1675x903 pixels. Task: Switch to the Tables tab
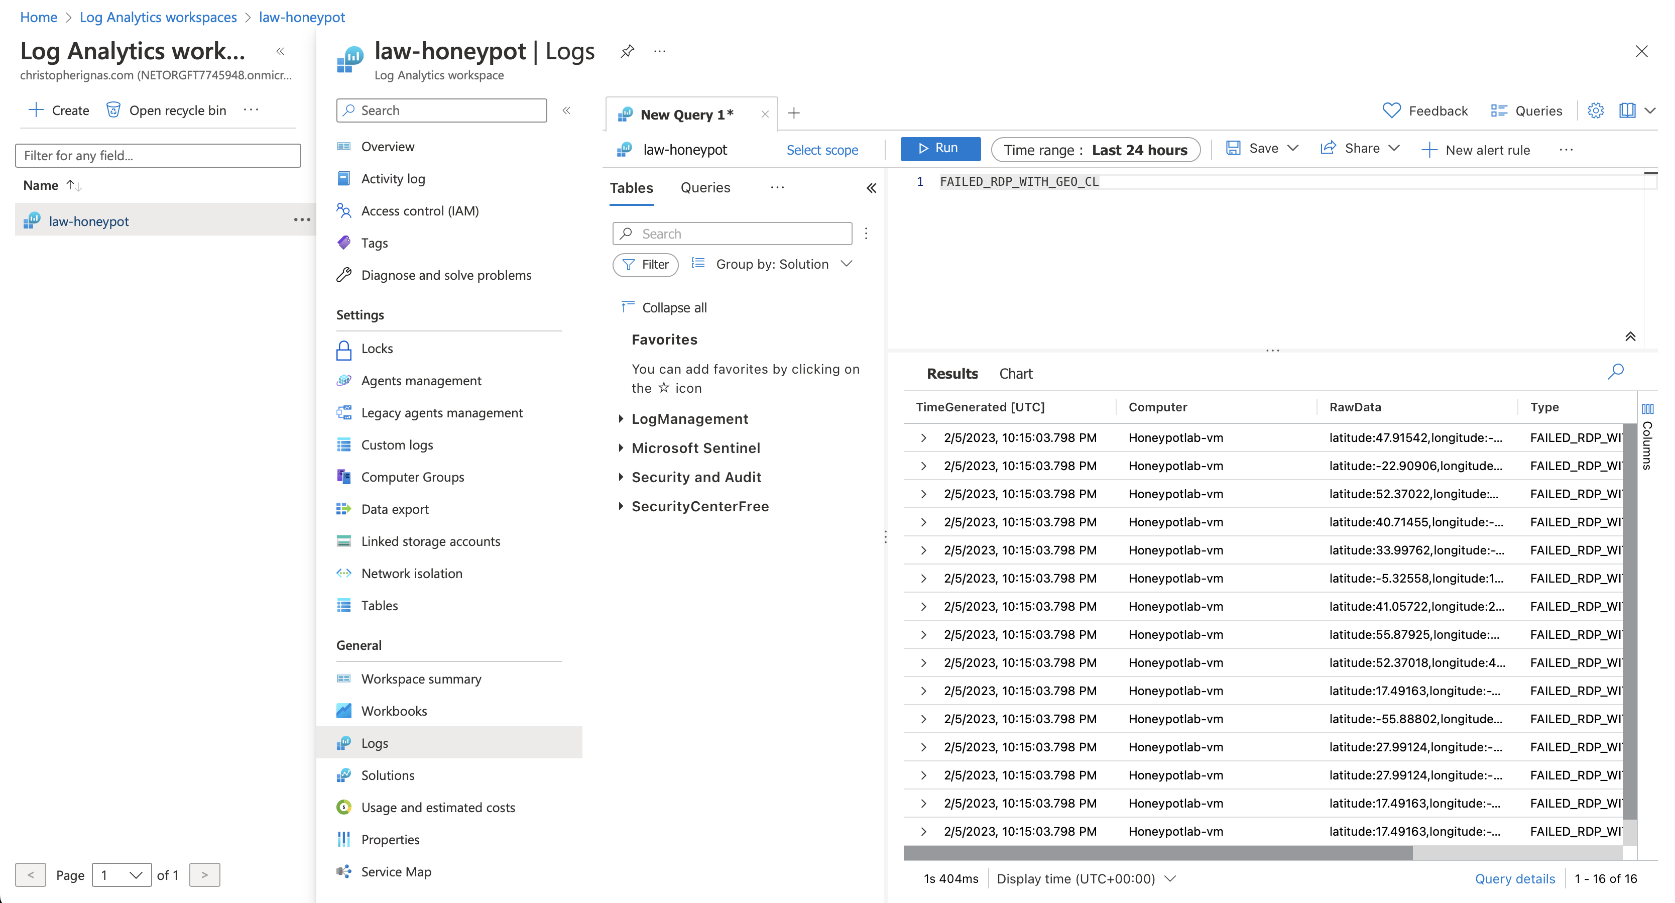click(x=631, y=188)
